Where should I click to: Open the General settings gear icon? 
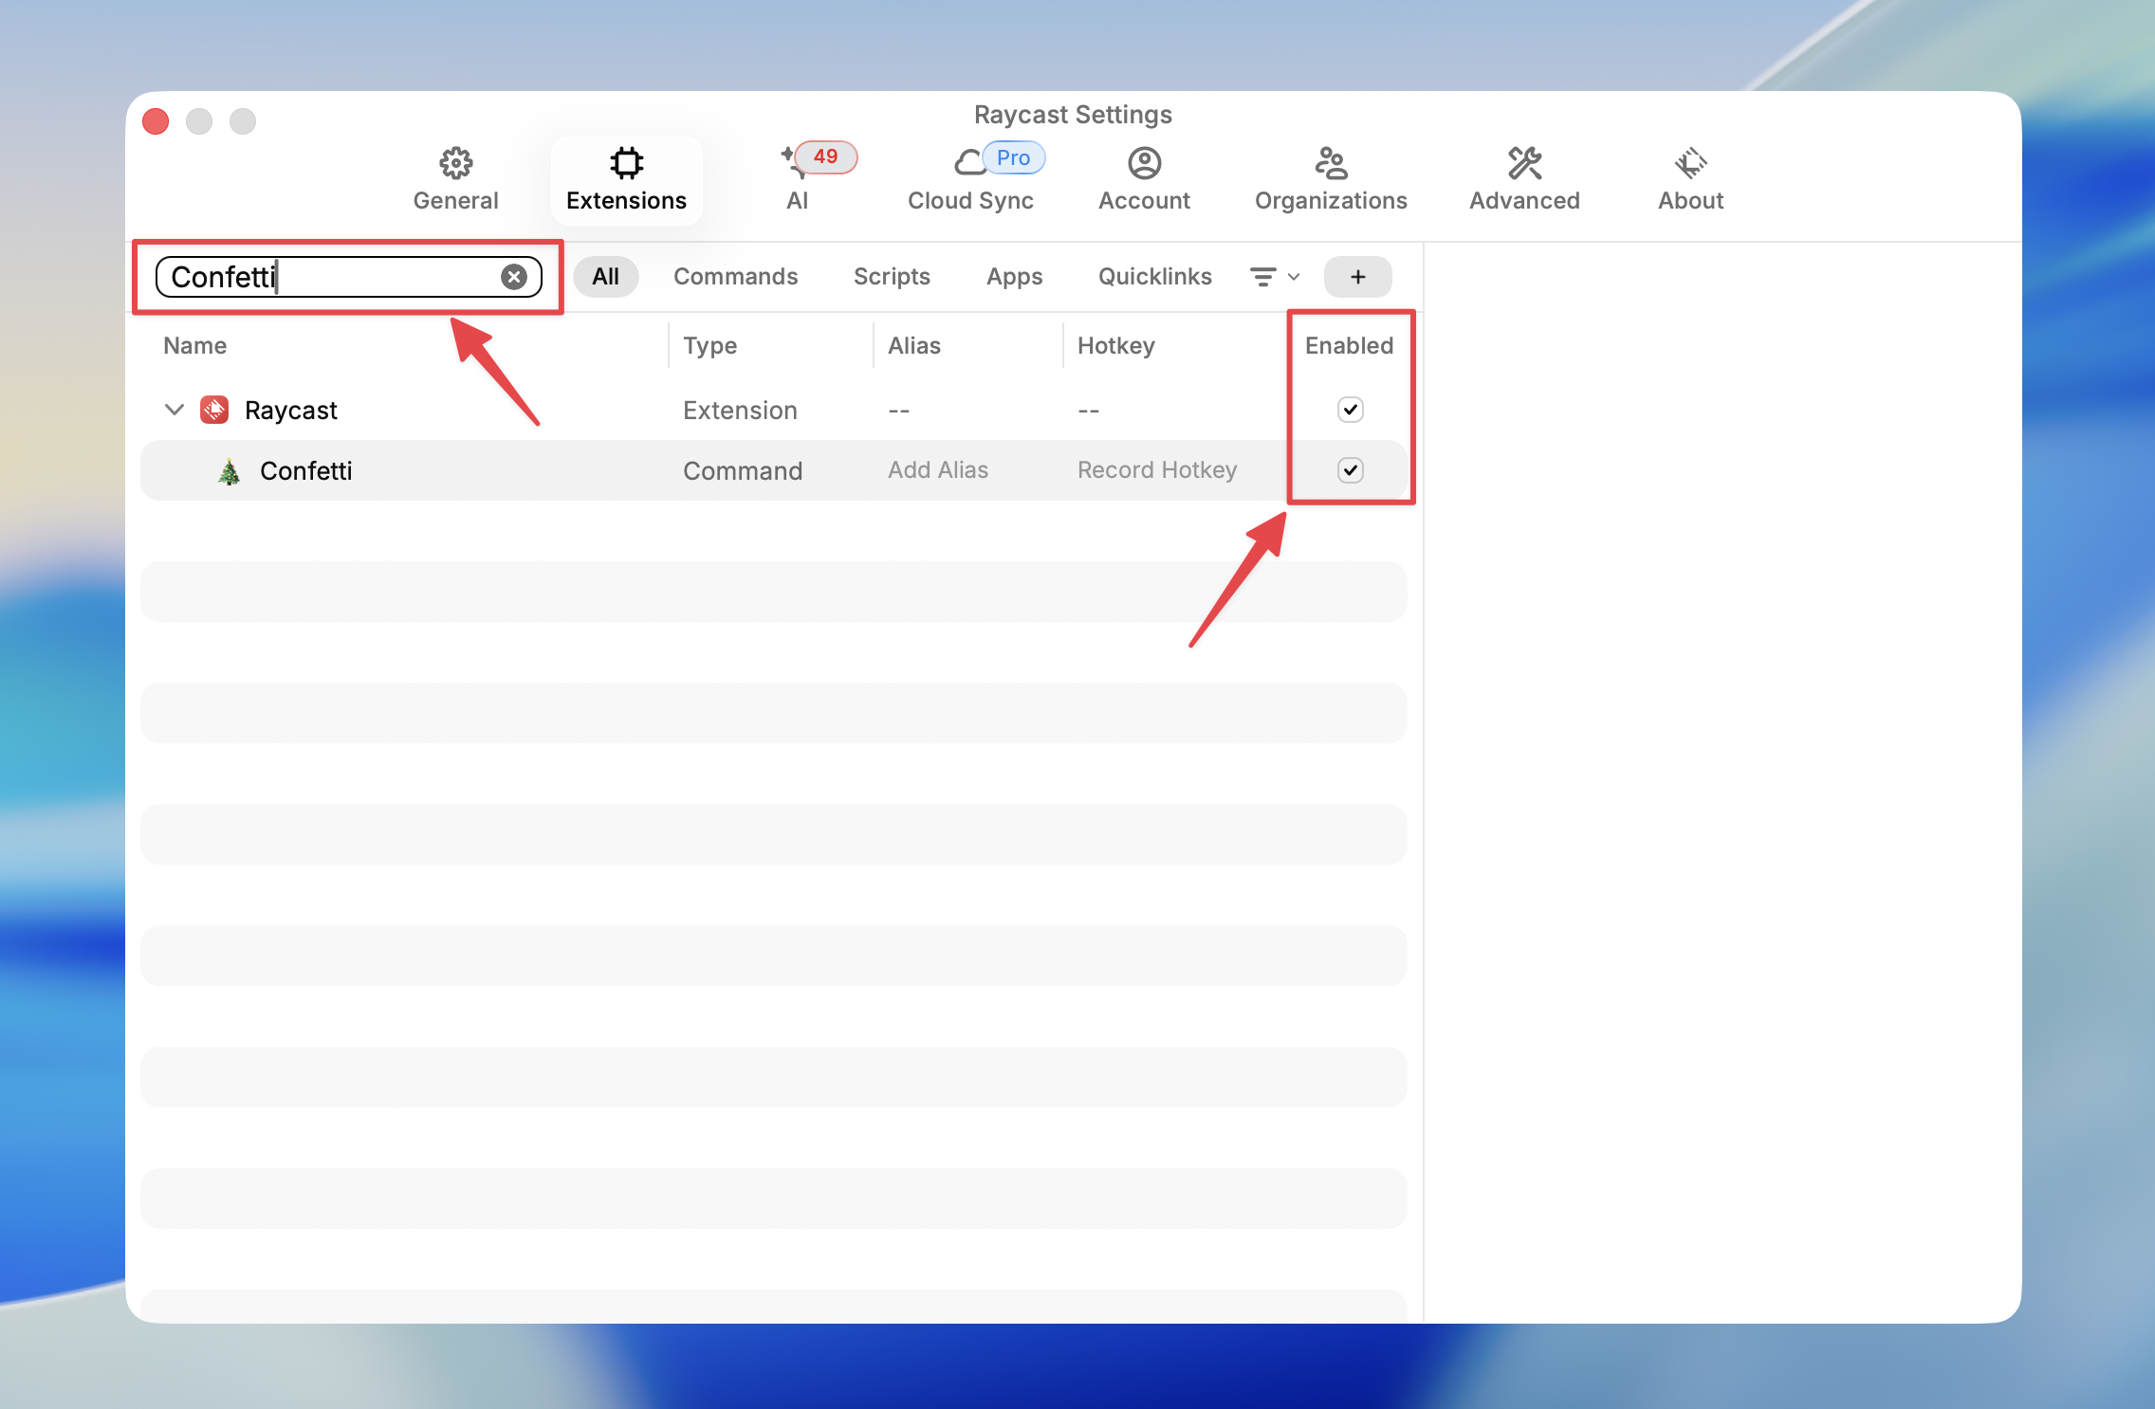(x=455, y=163)
